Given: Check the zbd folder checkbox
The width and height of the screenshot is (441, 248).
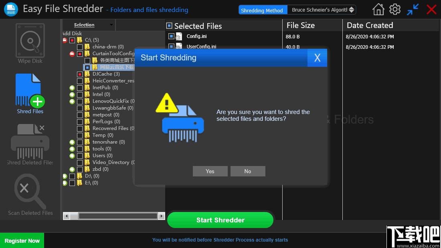Looking at the screenshot, I should pos(80,170).
